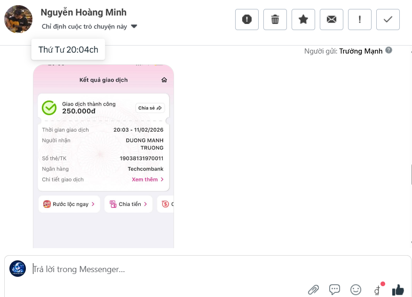Open saved replies from the speech bubble icon
412x297 pixels.
[x=334, y=289]
